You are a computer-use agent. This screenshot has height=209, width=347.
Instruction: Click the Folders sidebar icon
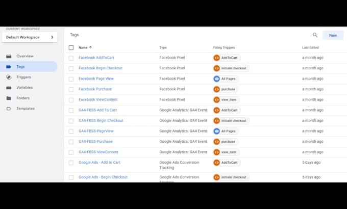[x=9, y=98]
